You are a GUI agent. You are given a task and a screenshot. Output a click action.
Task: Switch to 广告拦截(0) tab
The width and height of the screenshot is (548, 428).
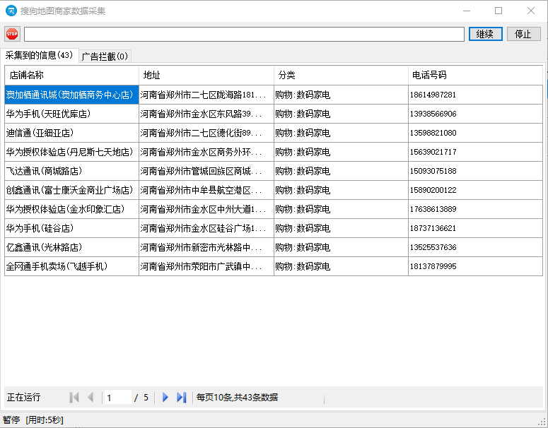(x=105, y=57)
